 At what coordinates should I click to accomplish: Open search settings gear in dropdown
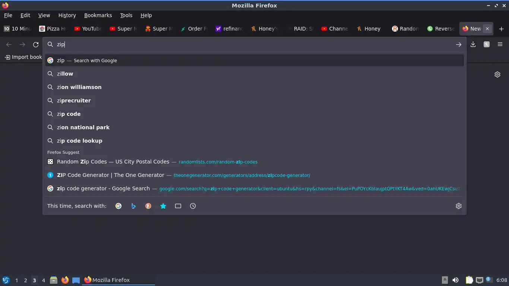click(x=459, y=206)
